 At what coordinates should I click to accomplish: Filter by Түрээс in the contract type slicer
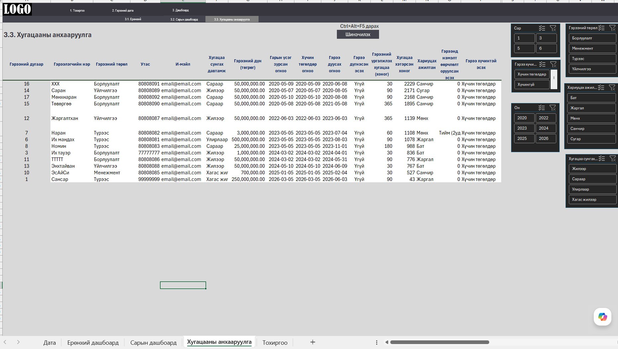coord(592,59)
